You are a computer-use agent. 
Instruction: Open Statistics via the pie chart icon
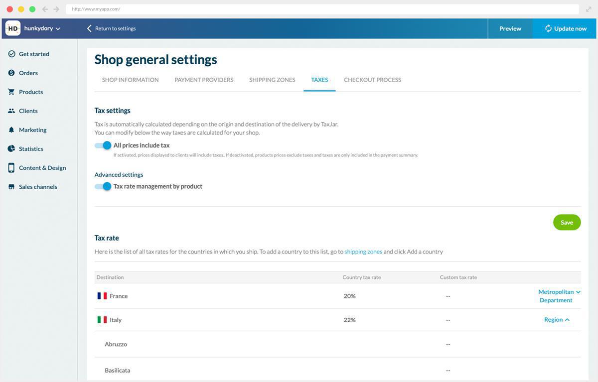[x=11, y=148]
